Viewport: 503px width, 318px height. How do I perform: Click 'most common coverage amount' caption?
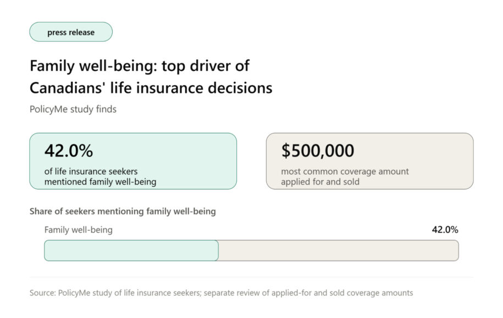(x=345, y=171)
